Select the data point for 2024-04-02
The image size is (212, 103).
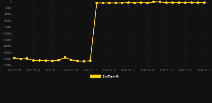click(x=71, y=60)
